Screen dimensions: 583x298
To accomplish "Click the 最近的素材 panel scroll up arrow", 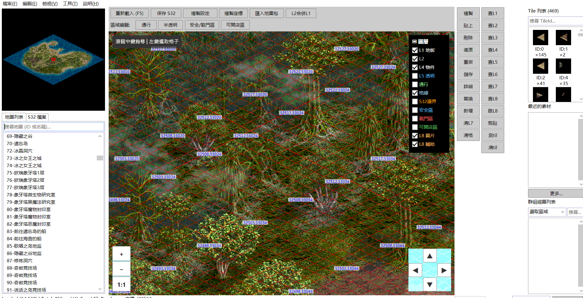I will (x=581, y=116).
